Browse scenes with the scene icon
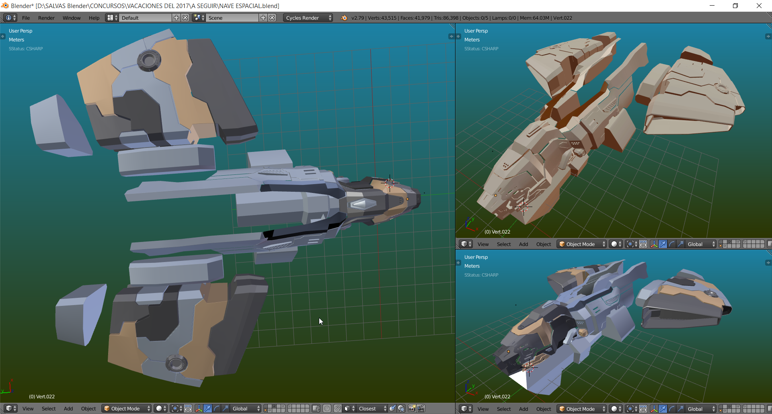772x414 pixels. click(x=199, y=18)
